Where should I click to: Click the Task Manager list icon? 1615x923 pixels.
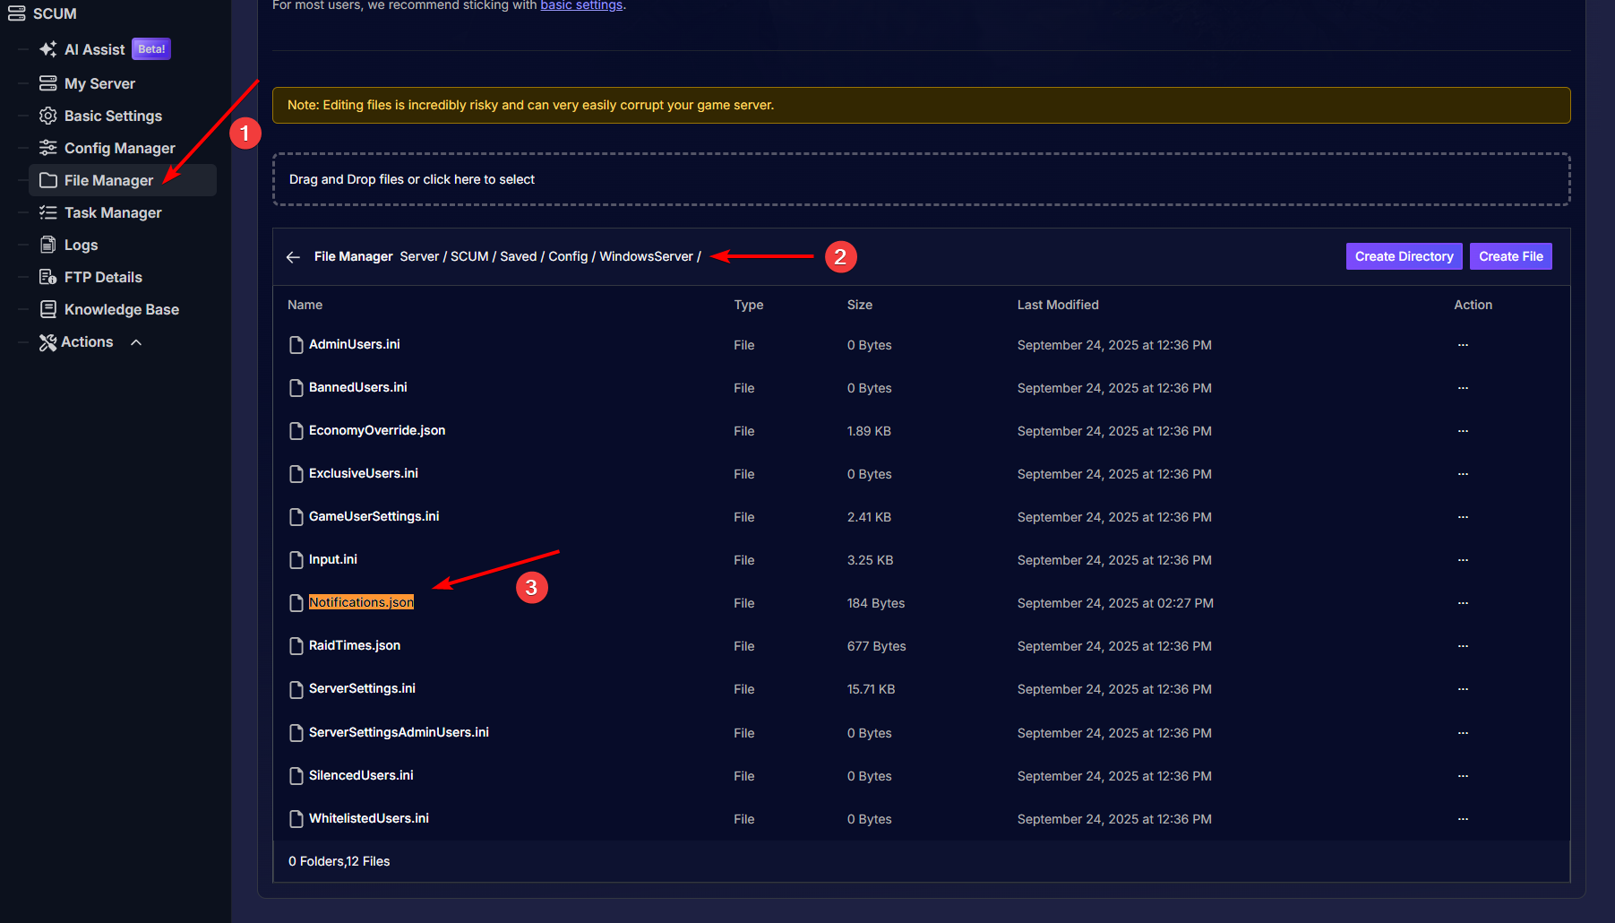48,212
